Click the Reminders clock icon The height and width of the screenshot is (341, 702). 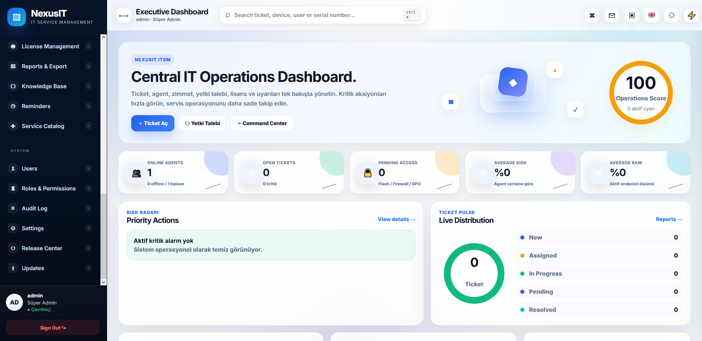pyautogui.click(x=13, y=106)
